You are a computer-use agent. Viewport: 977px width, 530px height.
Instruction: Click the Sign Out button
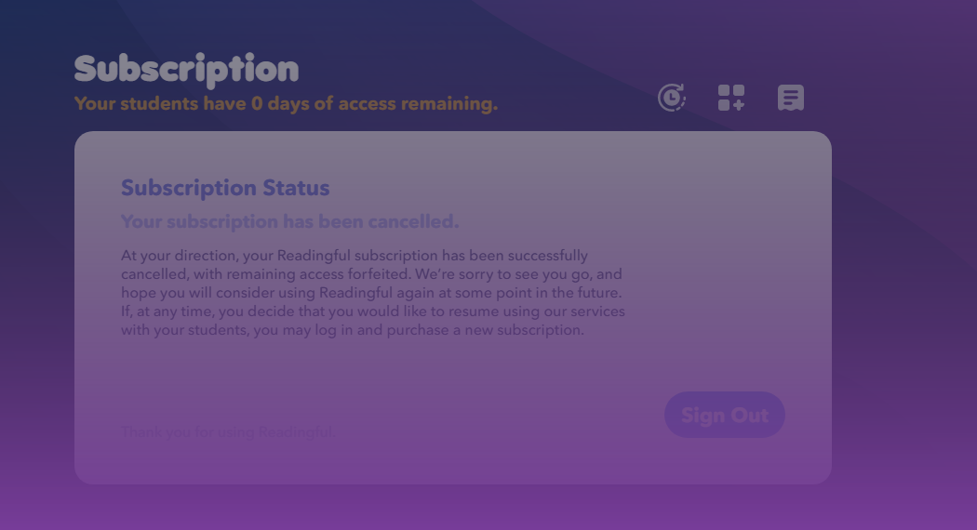coord(725,415)
